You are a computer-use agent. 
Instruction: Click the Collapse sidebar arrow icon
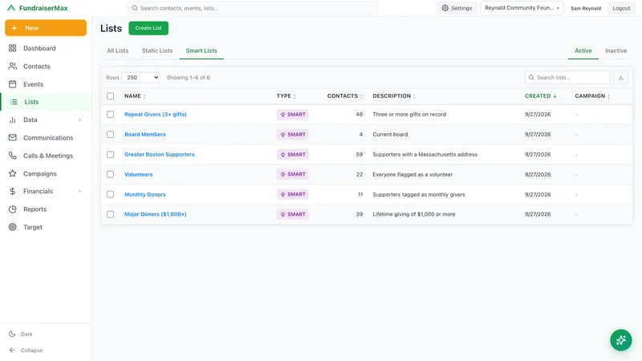point(12,351)
